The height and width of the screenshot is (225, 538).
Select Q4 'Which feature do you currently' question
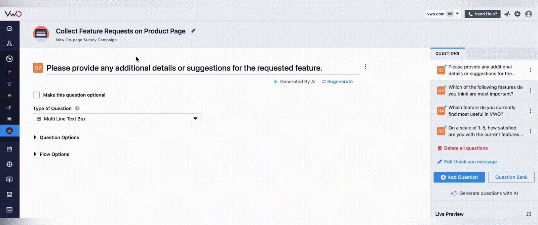tap(484, 111)
